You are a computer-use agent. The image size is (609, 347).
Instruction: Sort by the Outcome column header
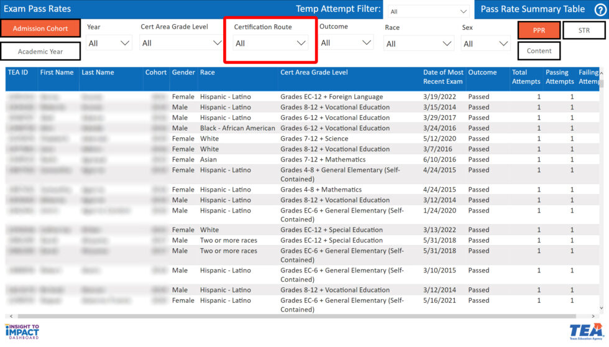tap(482, 72)
